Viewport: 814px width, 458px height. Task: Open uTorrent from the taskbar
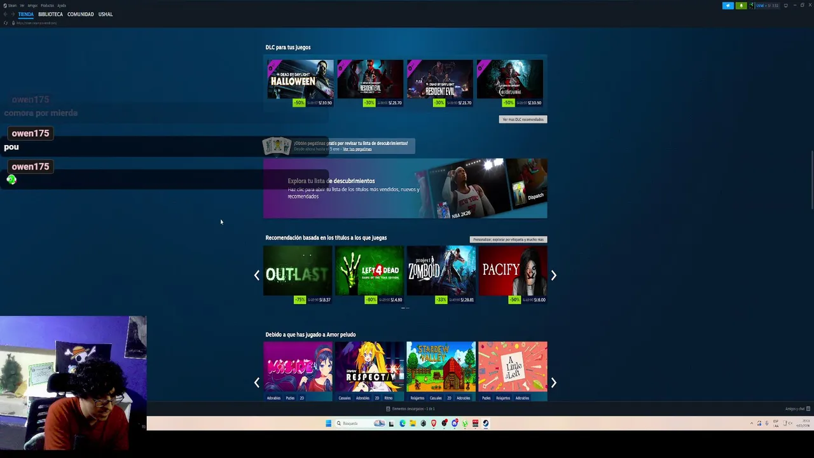[x=465, y=423]
